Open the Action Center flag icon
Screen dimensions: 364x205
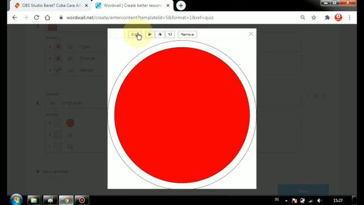pos(295,200)
